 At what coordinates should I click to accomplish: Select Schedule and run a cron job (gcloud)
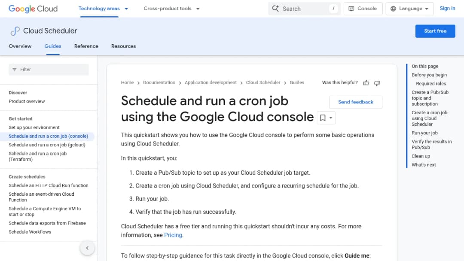pyautogui.click(x=47, y=145)
